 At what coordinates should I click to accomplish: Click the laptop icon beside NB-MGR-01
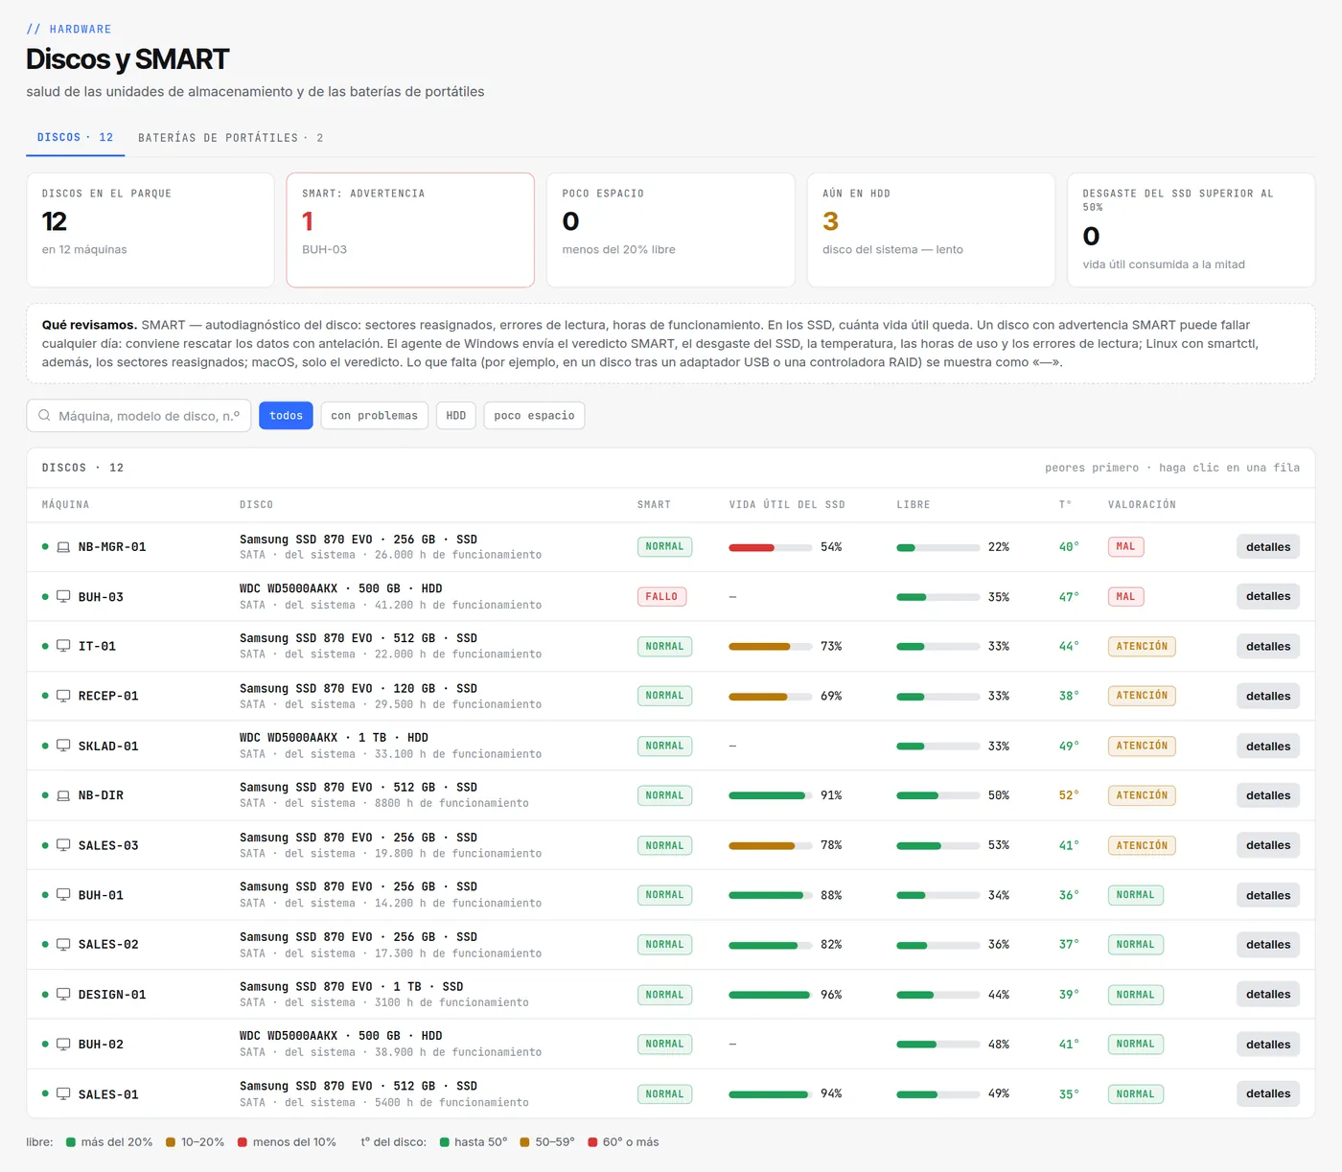coord(63,547)
